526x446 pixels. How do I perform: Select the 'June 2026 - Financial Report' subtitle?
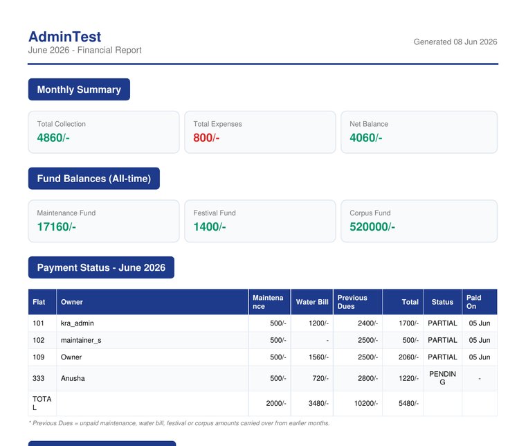click(x=84, y=50)
